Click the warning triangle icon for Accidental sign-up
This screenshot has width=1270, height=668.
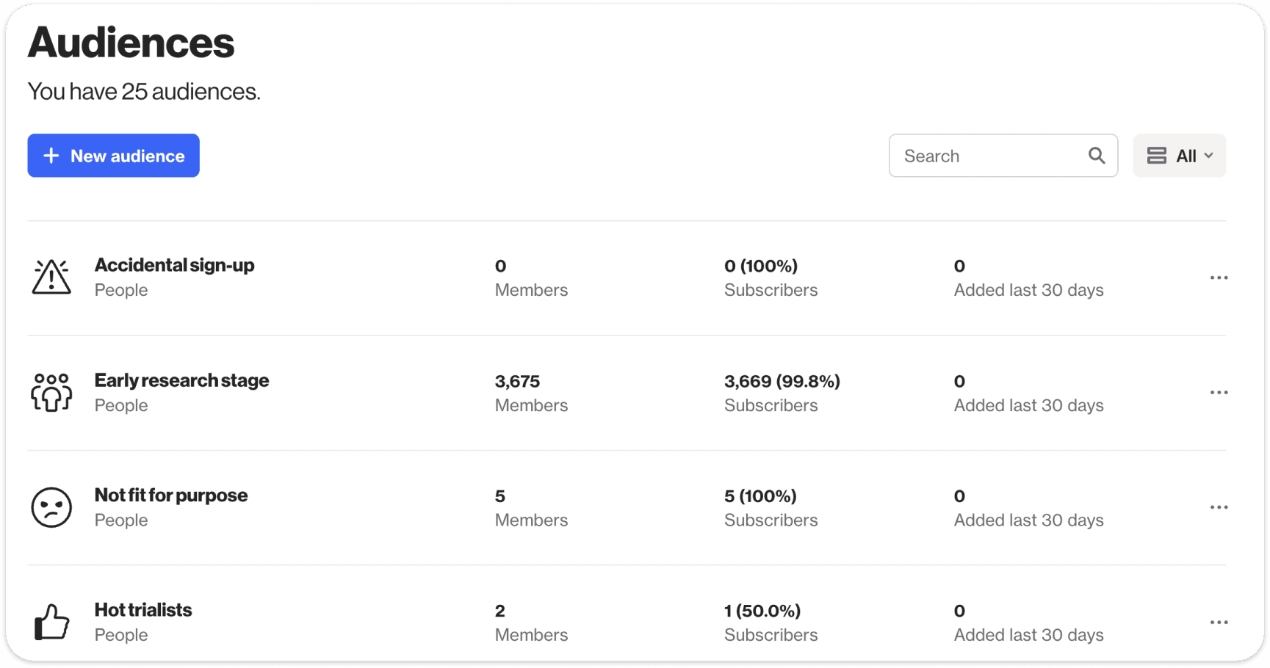pyautogui.click(x=51, y=277)
